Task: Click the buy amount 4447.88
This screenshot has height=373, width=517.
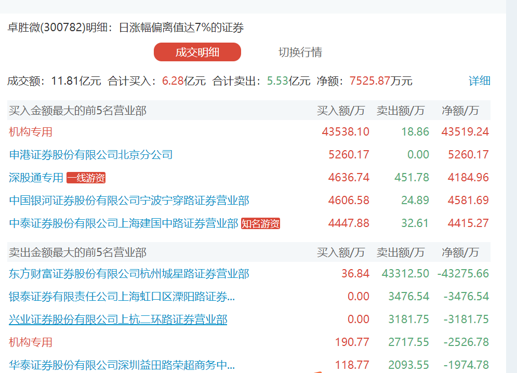Action: point(349,223)
